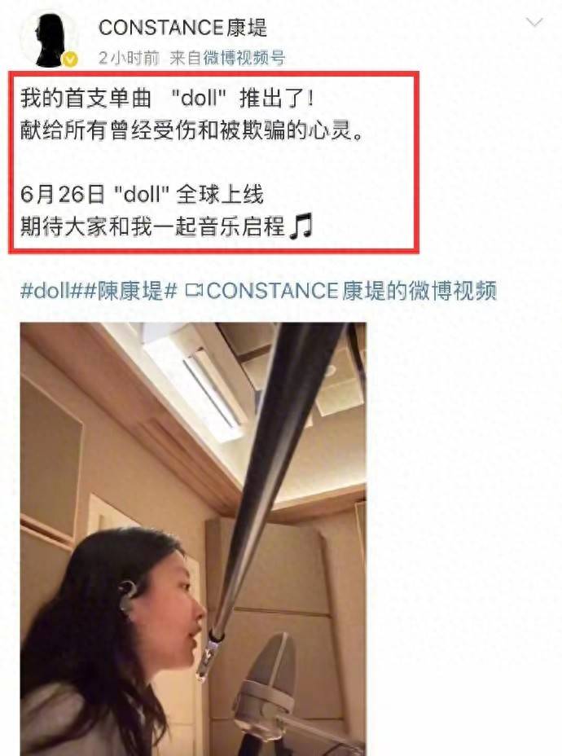Click the line 6月26日 "doll" 全球上线
562x756 pixels.
tap(142, 195)
